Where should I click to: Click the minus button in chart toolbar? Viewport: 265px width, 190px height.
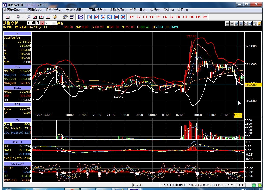(227, 23)
